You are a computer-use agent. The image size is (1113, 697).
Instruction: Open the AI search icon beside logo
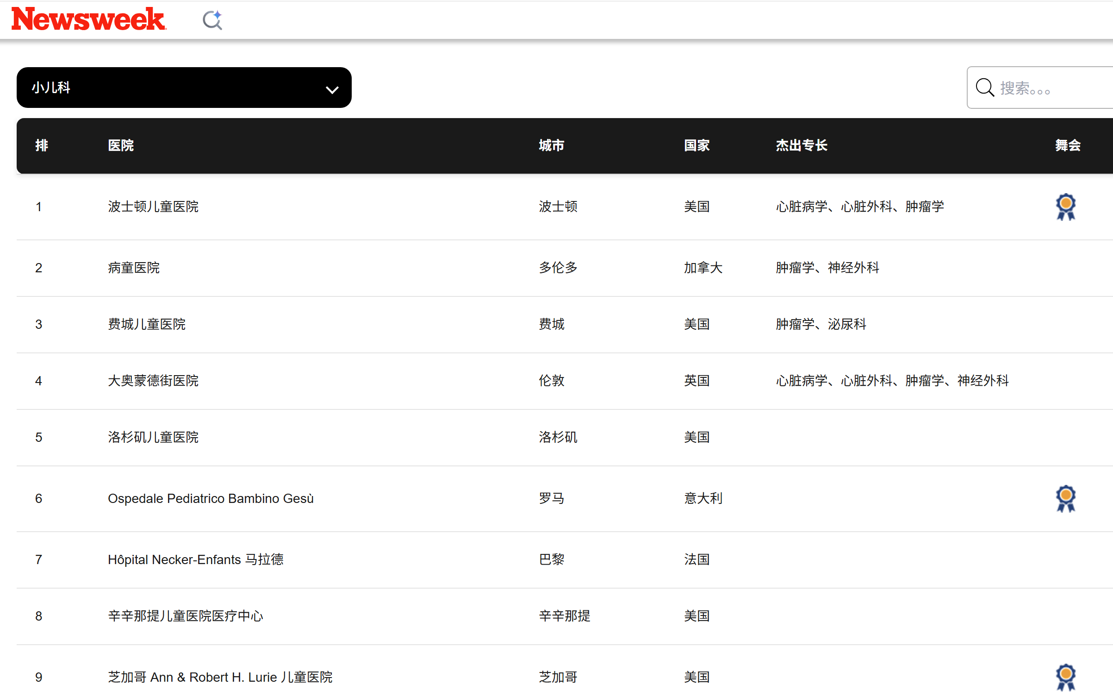pyautogui.click(x=212, y=20)
